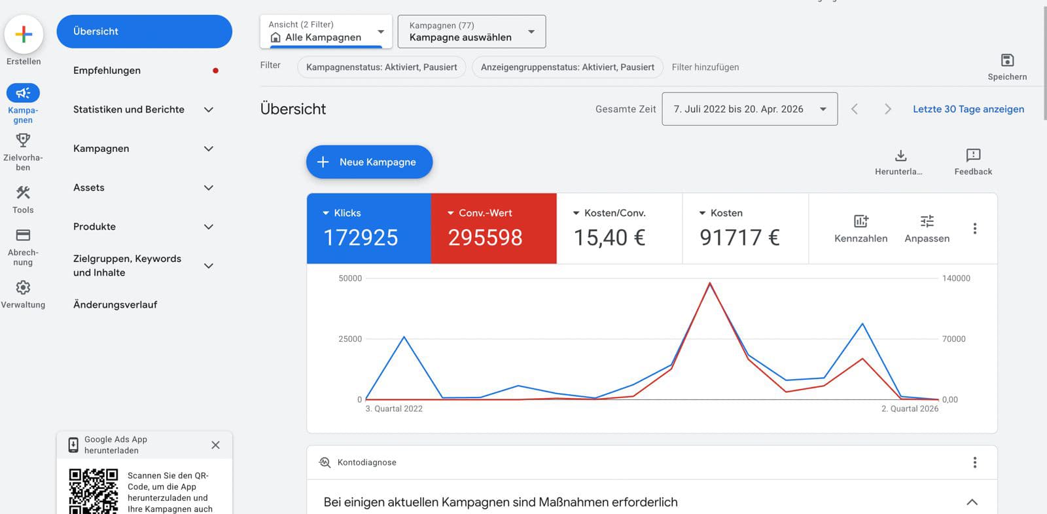Click the Gesamte Zeit label
Viewport: 1047px width, 514px height.
coord(626,109)
